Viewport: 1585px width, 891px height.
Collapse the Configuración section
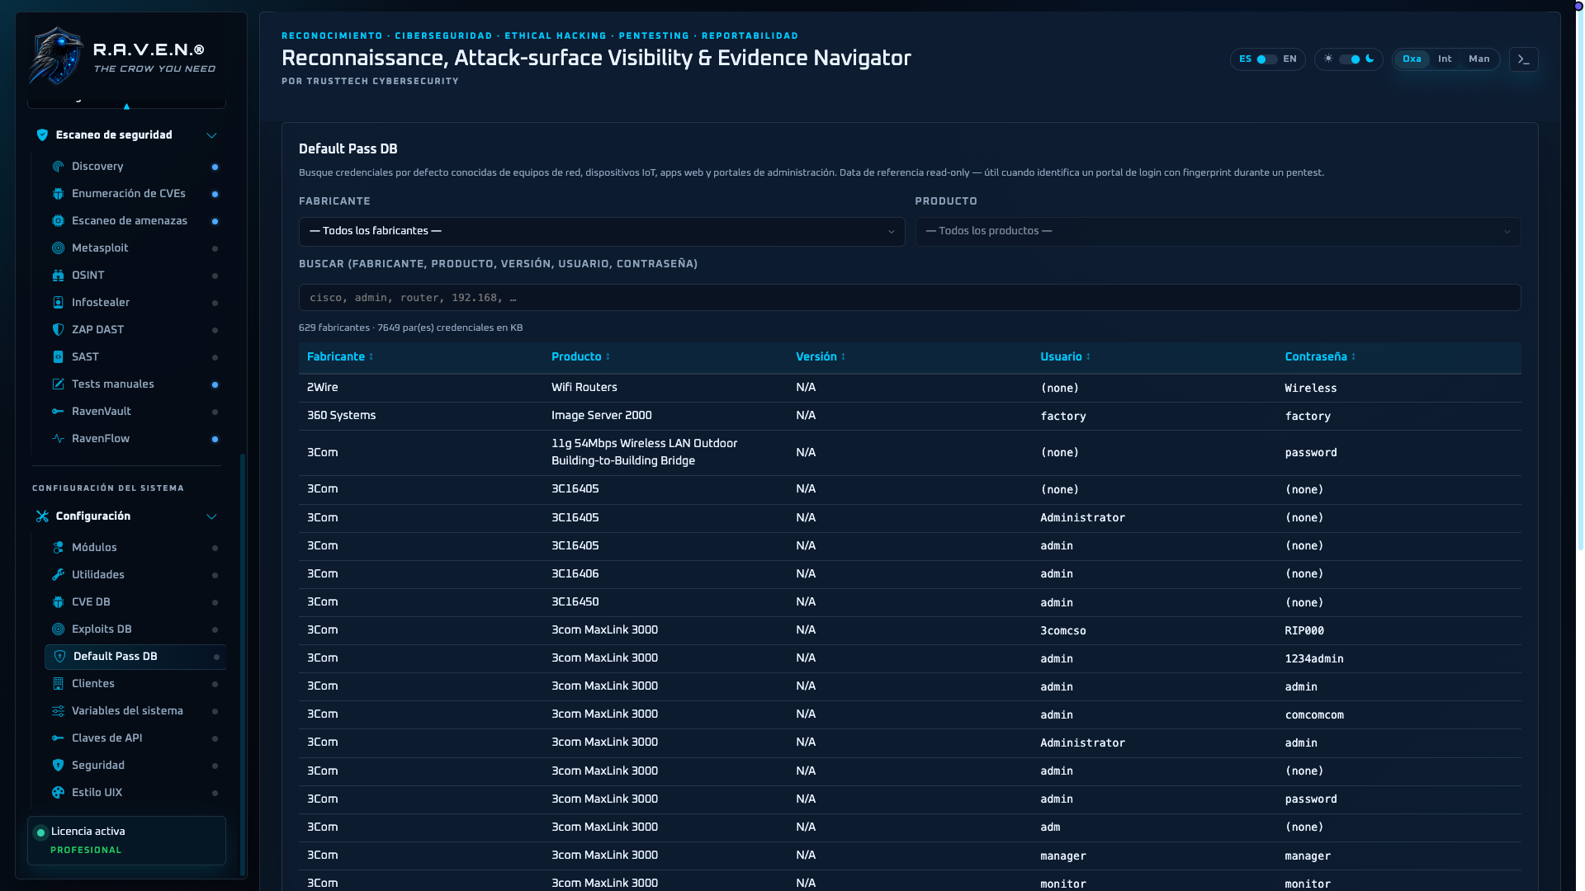point(211,516)
